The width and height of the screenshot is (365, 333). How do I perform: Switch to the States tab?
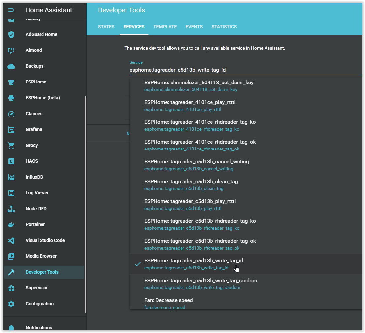tap(106, 27)
